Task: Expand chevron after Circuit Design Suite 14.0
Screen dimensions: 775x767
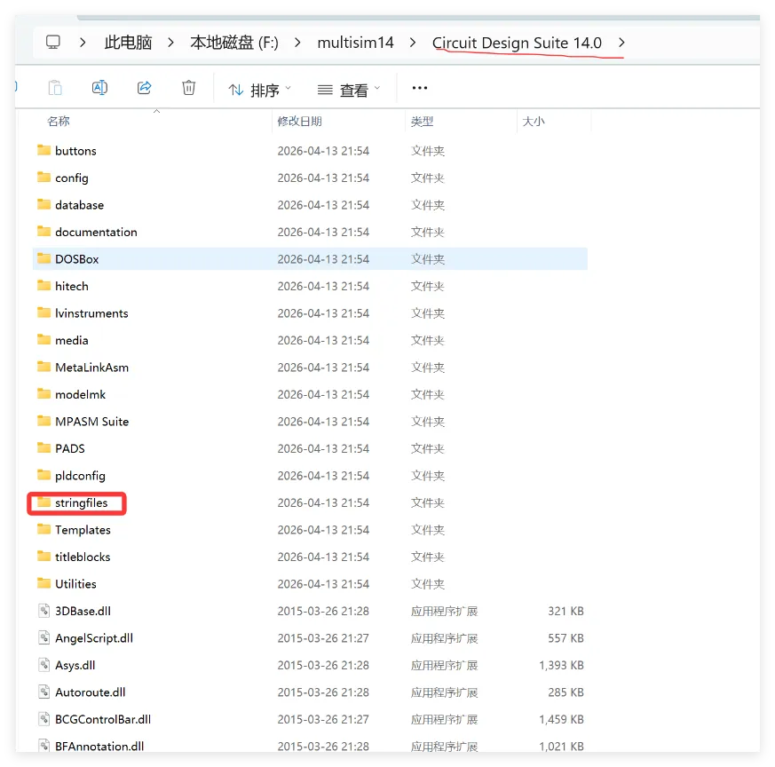Action: pos(621,43)
